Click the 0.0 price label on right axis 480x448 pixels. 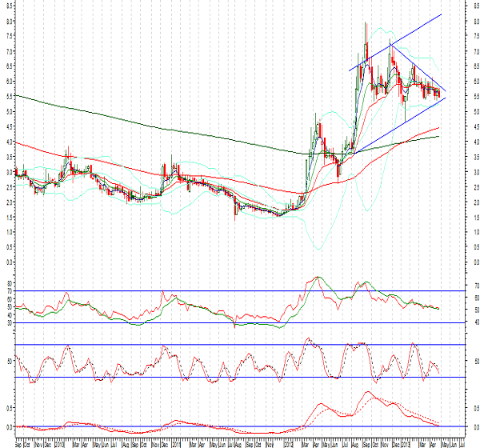coord(454,262)
